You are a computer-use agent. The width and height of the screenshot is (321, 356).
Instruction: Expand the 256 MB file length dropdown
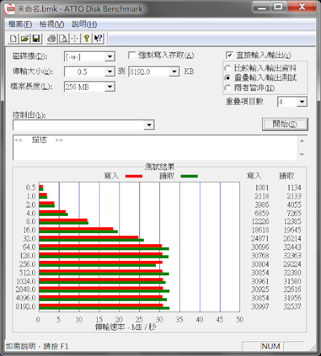click(x=110, y=87)
